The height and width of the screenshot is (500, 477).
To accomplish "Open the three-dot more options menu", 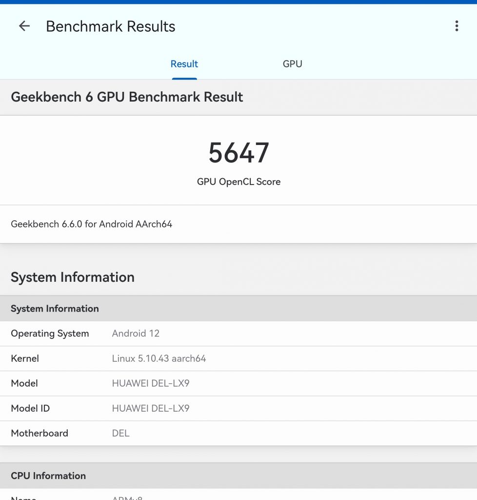I will pos(457,26).
